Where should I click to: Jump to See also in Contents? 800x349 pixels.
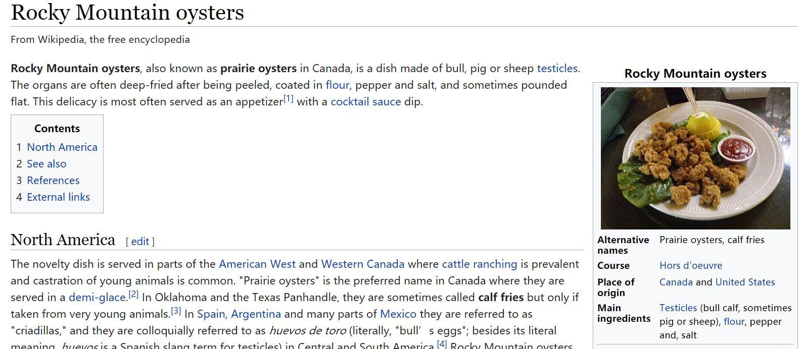tap(46, 163)
